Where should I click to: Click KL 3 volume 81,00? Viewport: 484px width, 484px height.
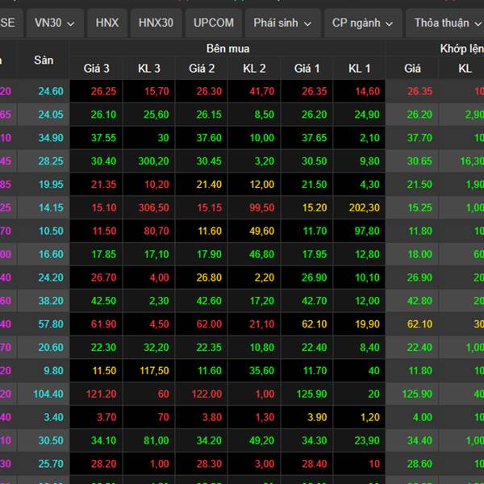[x=156, y=440]
